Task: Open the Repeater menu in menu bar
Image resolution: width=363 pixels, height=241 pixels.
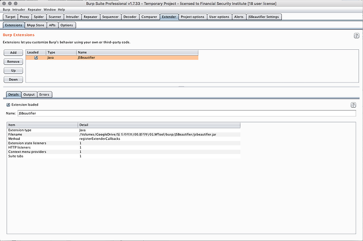Action: point(34,10)
